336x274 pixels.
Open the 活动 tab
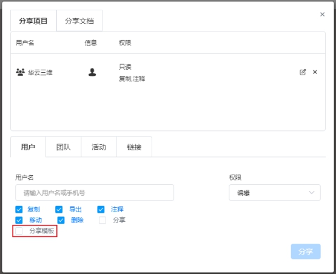coord(99,147)
